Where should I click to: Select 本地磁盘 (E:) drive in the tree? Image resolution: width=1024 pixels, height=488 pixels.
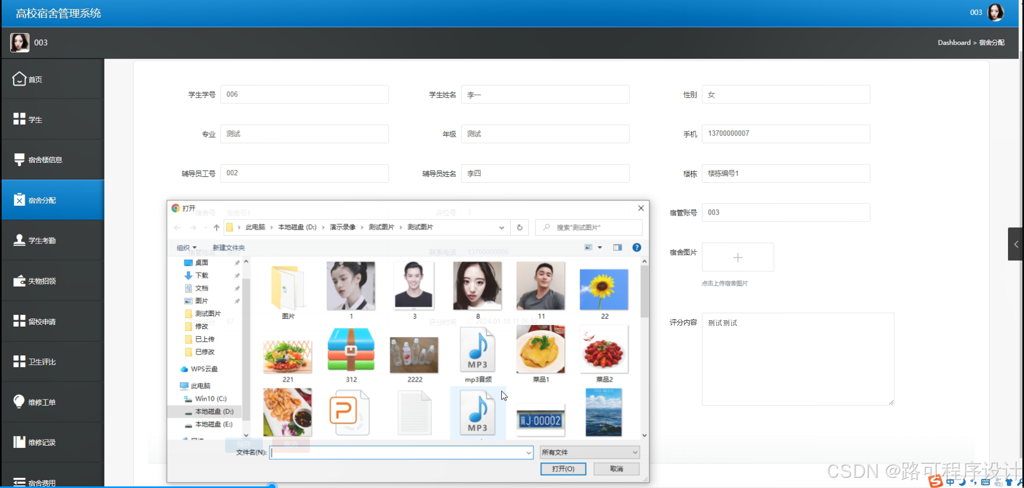click(208, 425)
